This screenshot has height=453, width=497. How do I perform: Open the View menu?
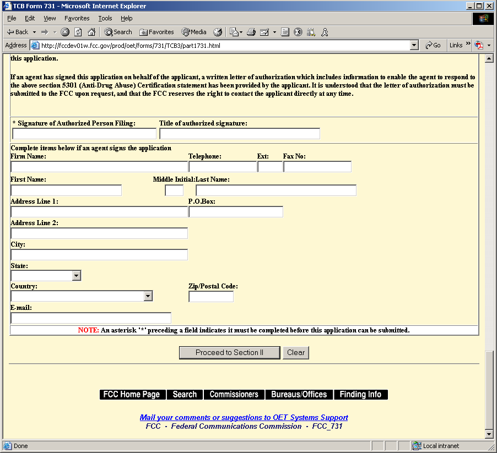(x=50, y=18)
